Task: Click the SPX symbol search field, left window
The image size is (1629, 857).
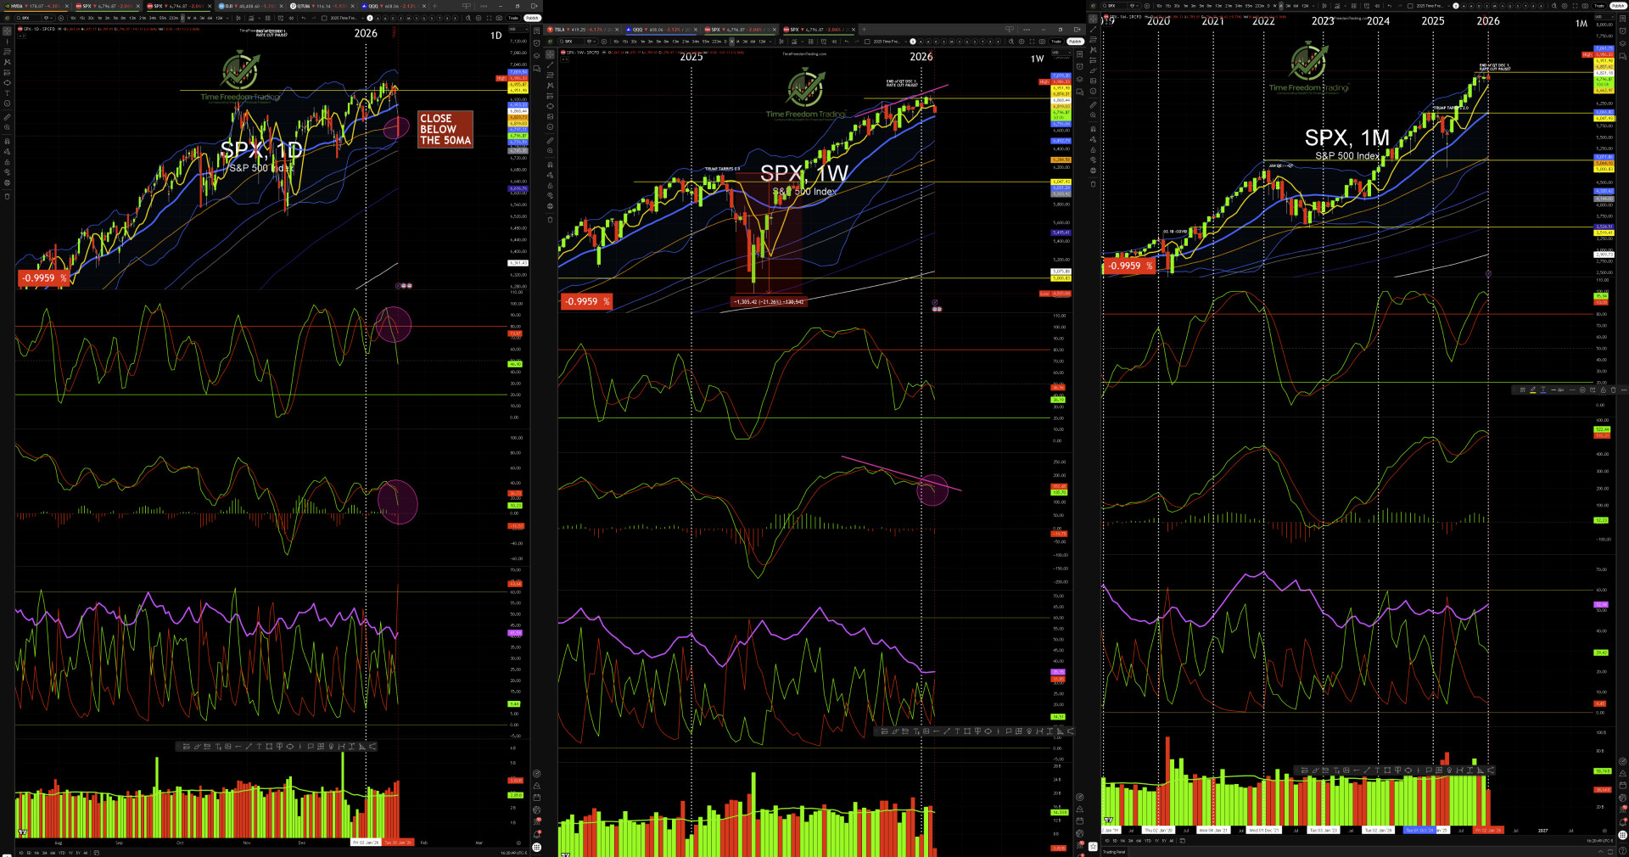Action: pyautogui.click(x=27, y=18)
